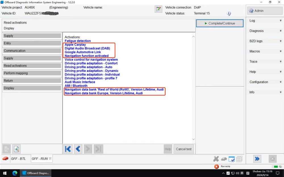Viewport: 284px width, 177px height.
Task: Click the double chevron forward button
Action: [257, 159]
